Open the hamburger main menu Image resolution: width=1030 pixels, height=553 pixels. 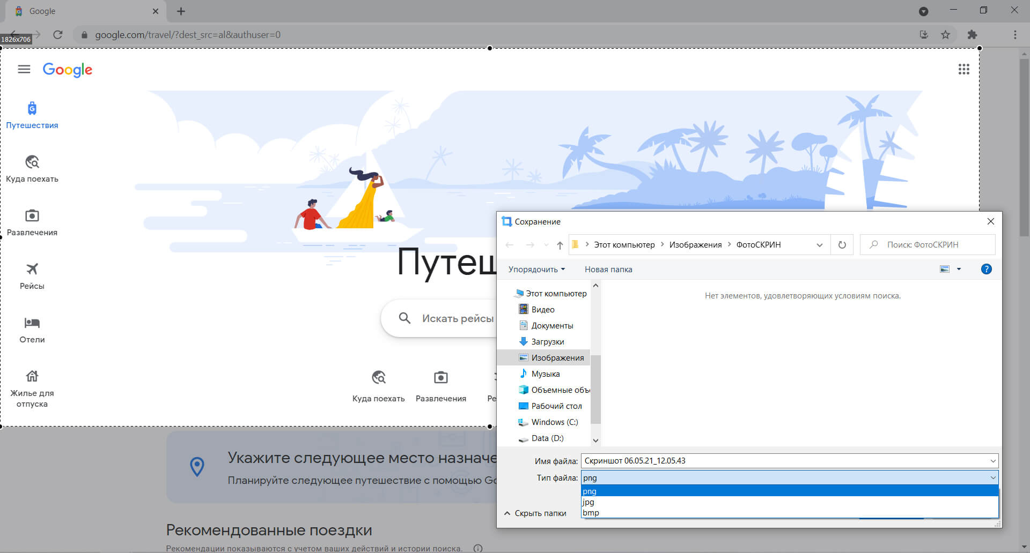24,69
